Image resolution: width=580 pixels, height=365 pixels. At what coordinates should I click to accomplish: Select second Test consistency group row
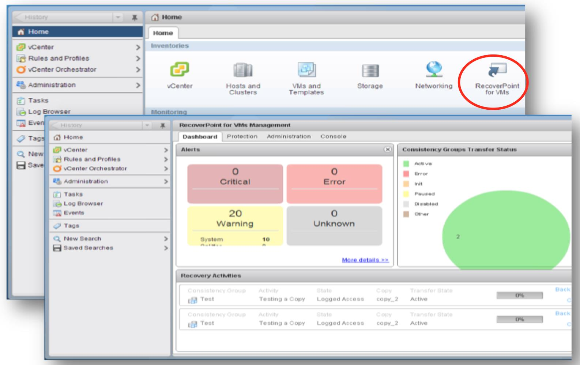click(x=375, y=319)
